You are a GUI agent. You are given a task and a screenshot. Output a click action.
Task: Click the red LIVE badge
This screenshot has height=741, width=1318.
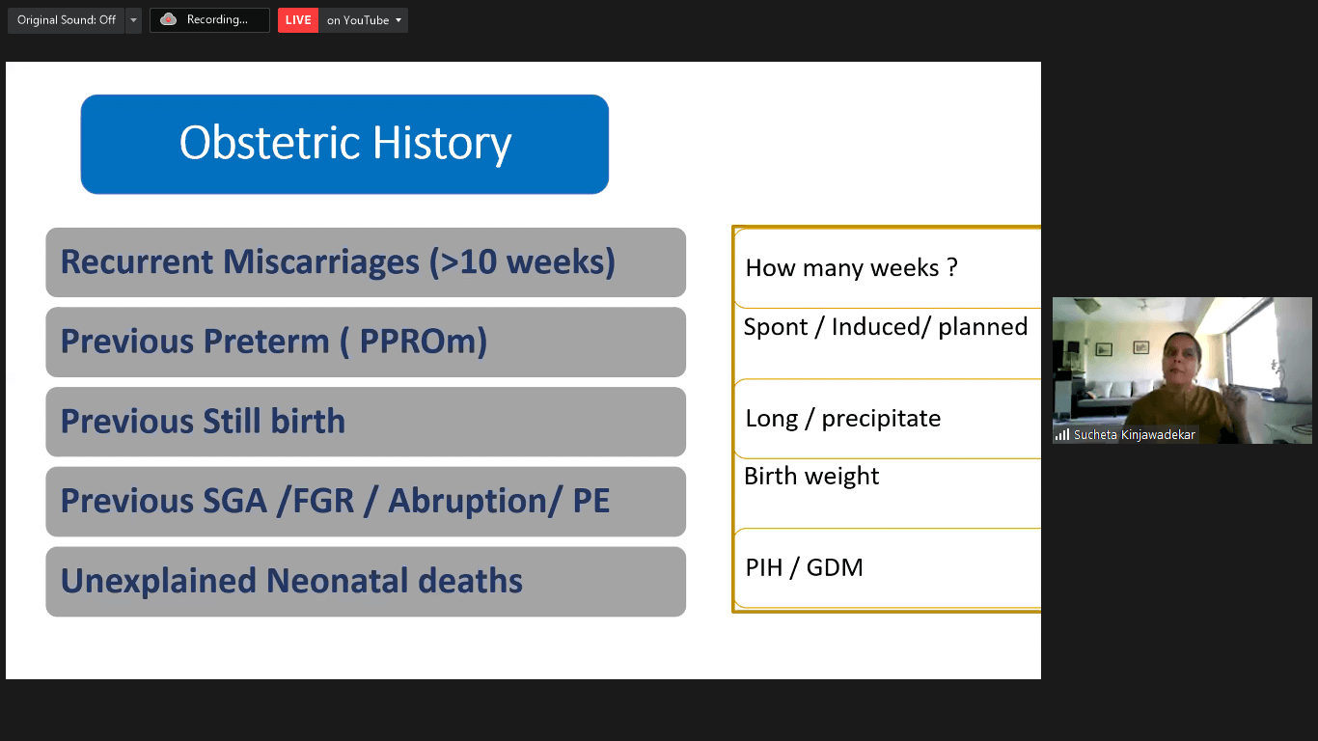tap(298, 20)
